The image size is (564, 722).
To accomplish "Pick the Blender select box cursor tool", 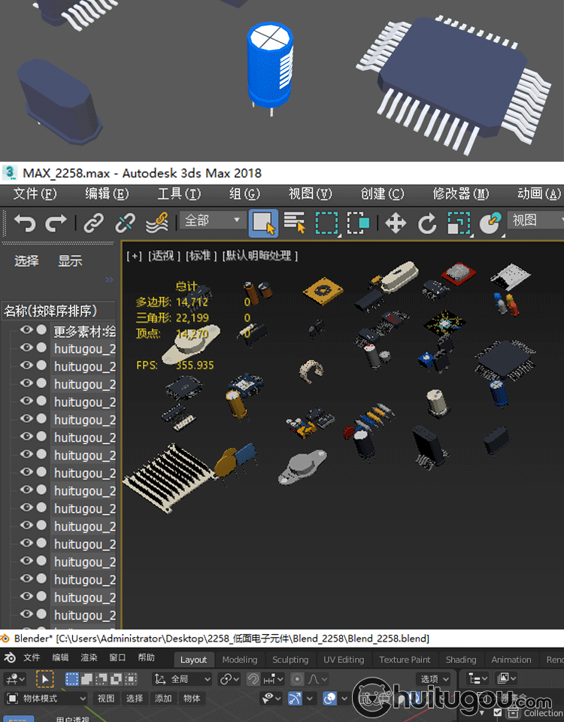I will [44, 679].
